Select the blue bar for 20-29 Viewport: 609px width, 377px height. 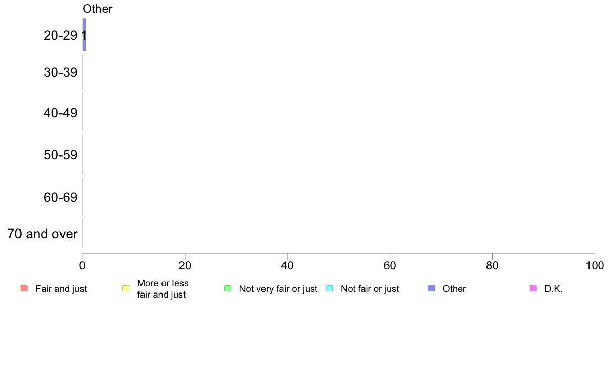[x=84, y=35]
